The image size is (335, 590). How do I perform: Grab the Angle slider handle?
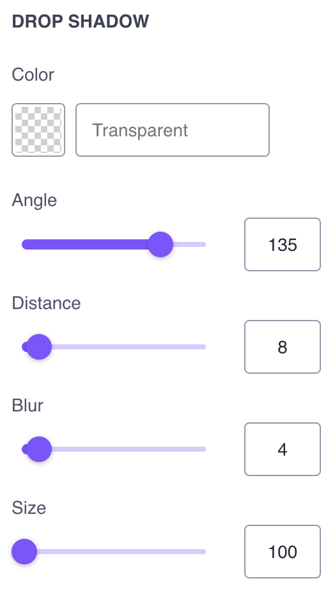tap(160, 244)
